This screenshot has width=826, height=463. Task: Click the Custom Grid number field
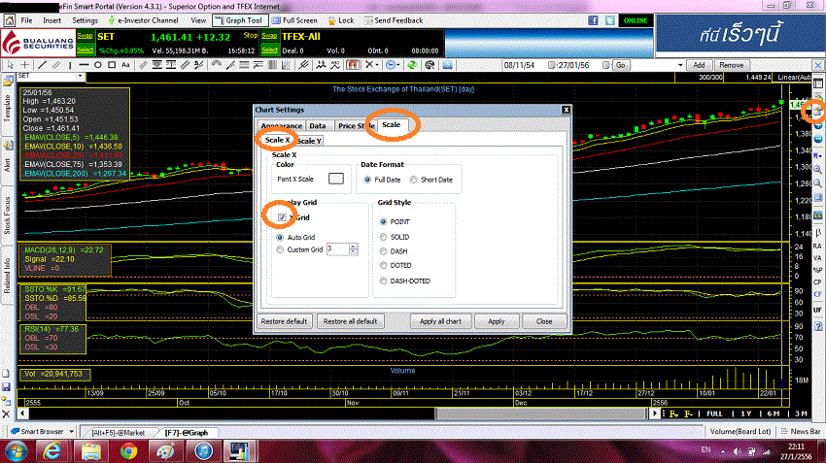(x=337, y=248)
